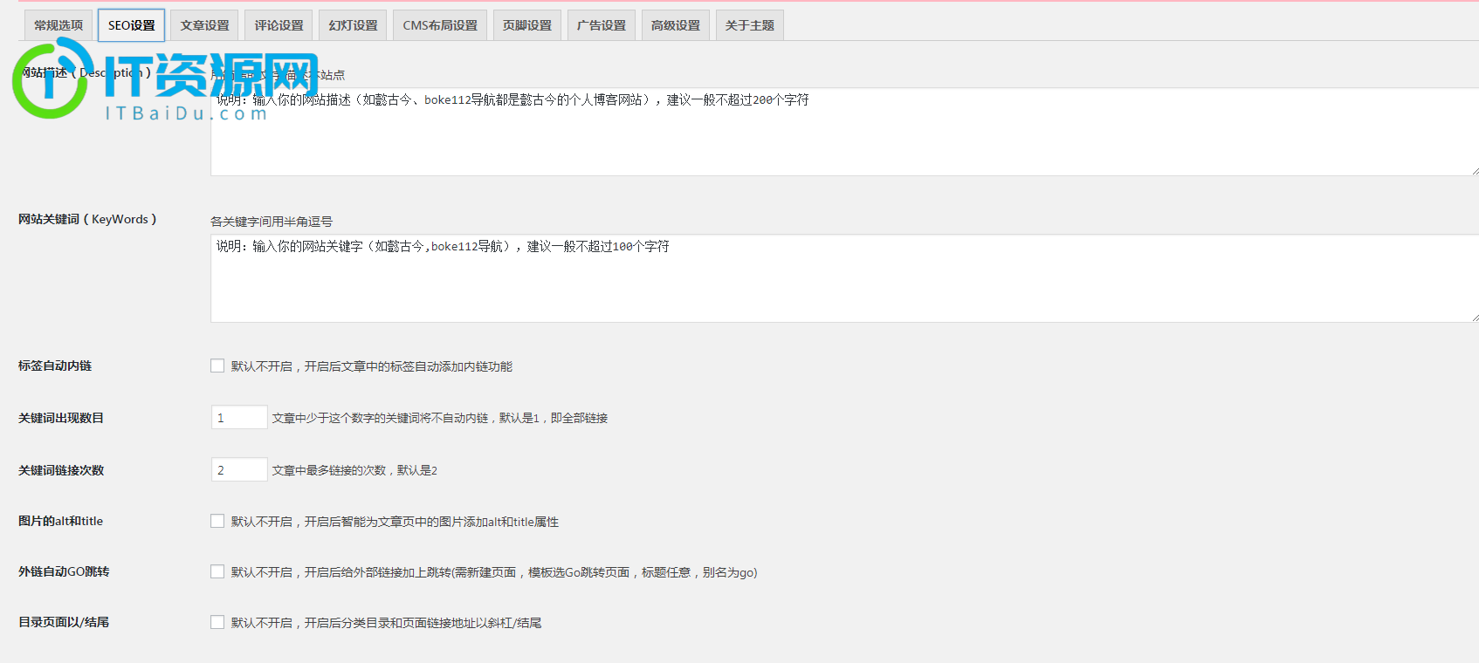Switch to the 页脚设置 tab

coord(527,25)
